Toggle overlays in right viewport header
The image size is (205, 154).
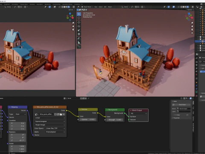[x=173, y=7]
